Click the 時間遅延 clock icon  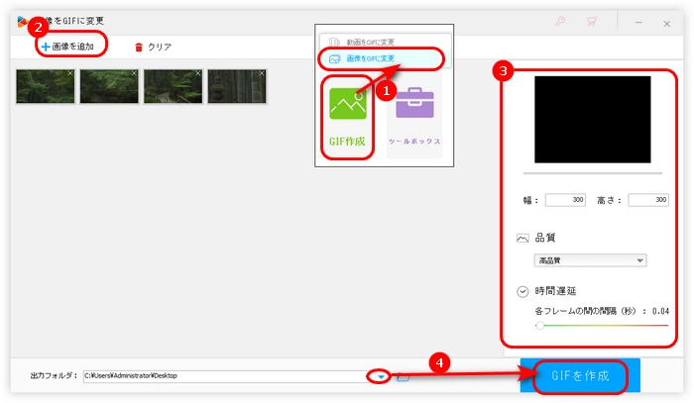coord(522,292)
